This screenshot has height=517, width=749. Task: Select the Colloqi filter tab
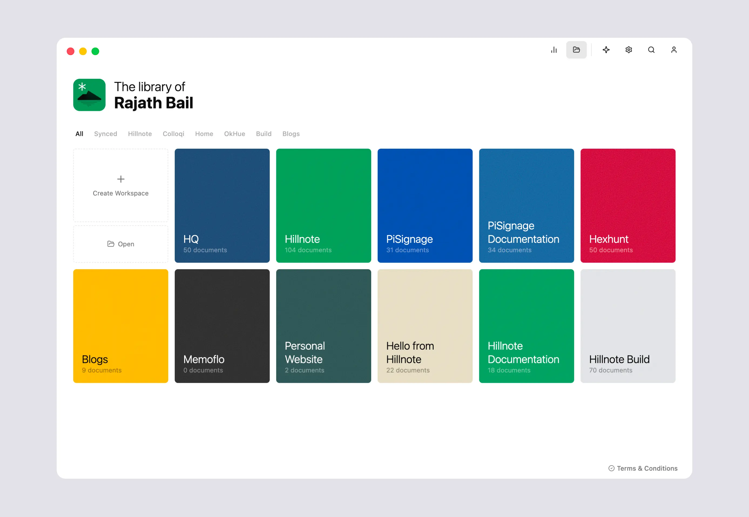click(x=173, y=134)
